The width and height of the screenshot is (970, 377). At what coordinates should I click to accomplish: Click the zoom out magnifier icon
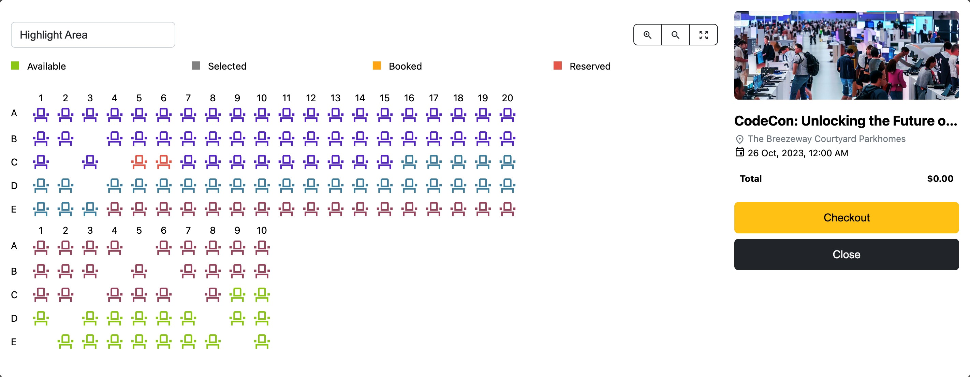(676, 35)
